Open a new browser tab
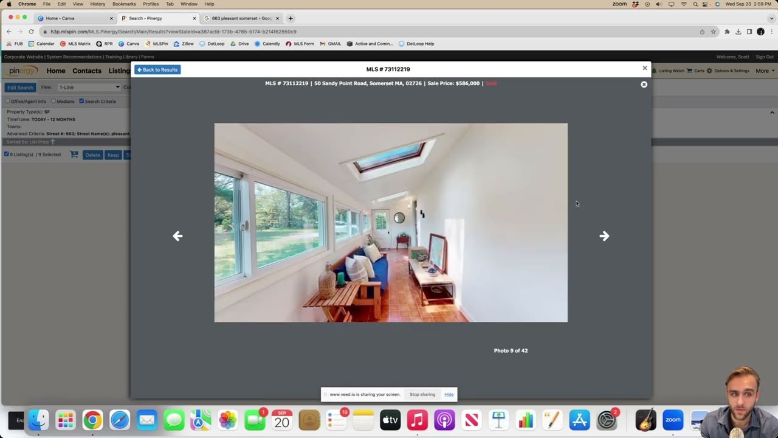 coord(291,18)
